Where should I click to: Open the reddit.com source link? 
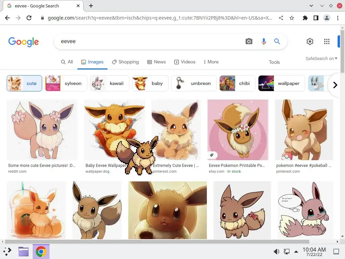point(17,171)
